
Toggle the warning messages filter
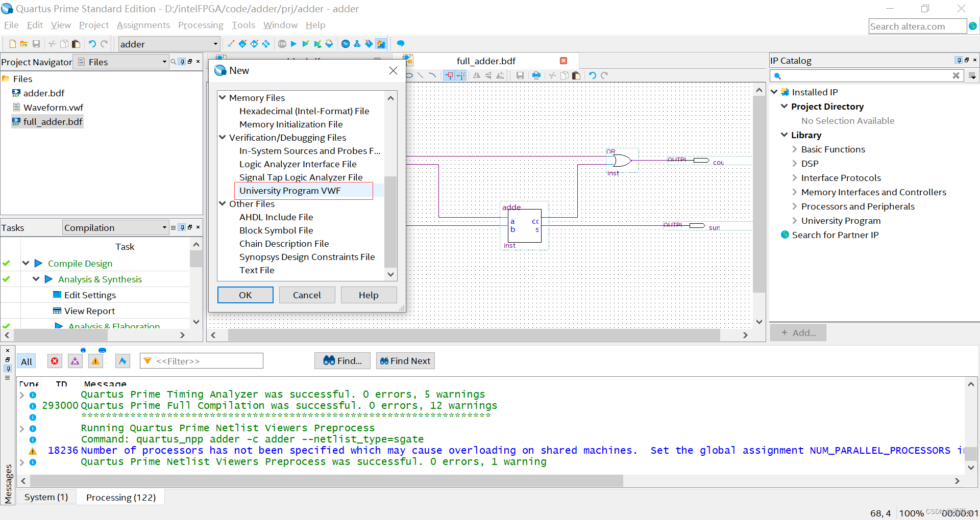(95, 361)
